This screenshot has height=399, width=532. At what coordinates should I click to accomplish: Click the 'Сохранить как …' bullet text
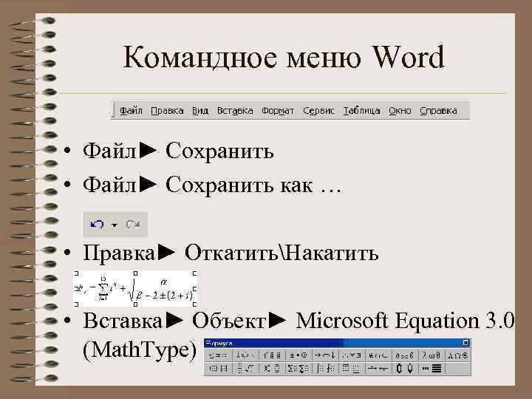click(253, 185)
